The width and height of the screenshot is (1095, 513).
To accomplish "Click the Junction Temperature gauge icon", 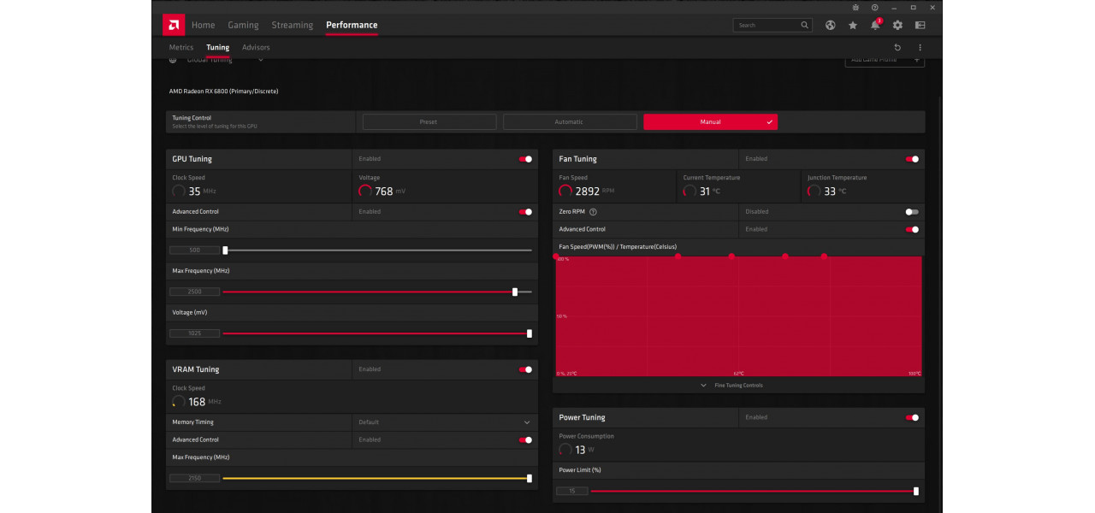I will 814,192.
